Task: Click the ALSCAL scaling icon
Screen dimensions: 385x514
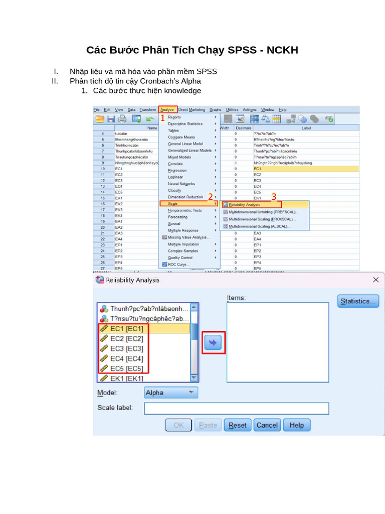Action: (x=226, y=226)
